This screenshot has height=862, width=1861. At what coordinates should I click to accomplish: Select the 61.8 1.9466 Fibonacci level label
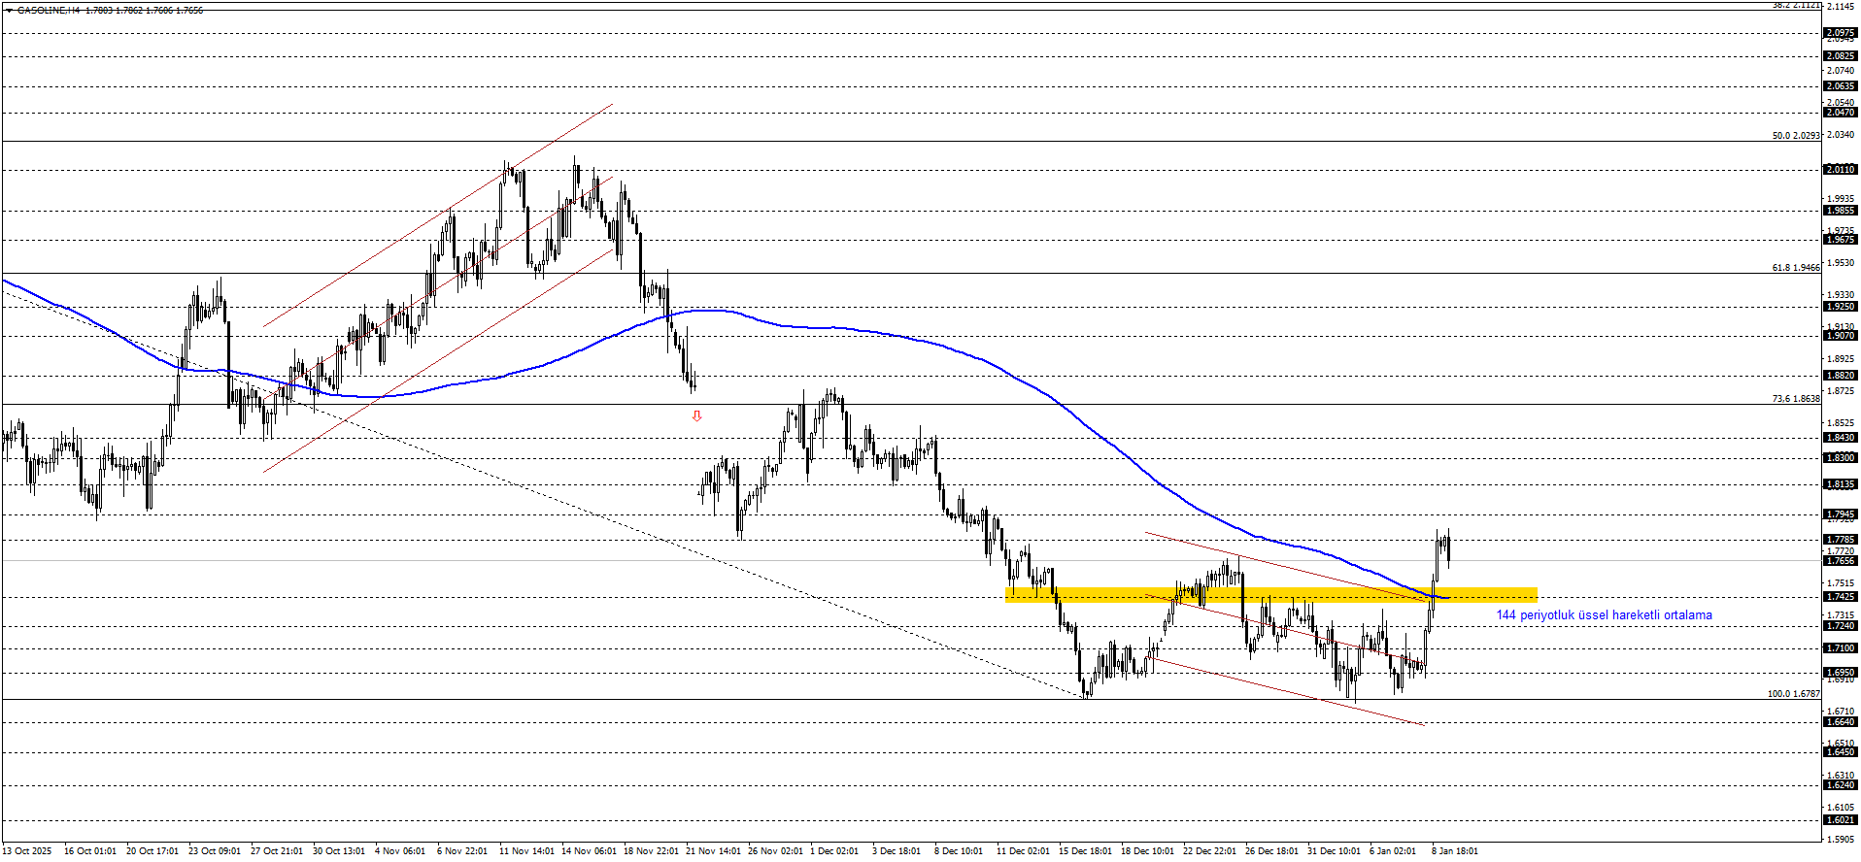tap(1795, 268)
